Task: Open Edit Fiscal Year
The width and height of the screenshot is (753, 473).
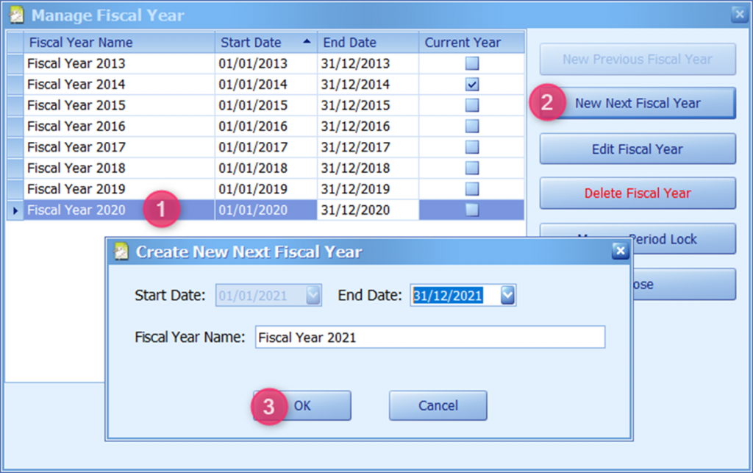Action: pos(638,149)
